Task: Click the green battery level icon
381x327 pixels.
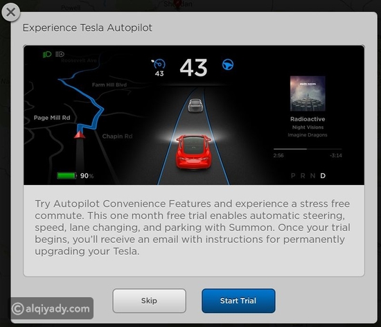Action: point(67,176)
